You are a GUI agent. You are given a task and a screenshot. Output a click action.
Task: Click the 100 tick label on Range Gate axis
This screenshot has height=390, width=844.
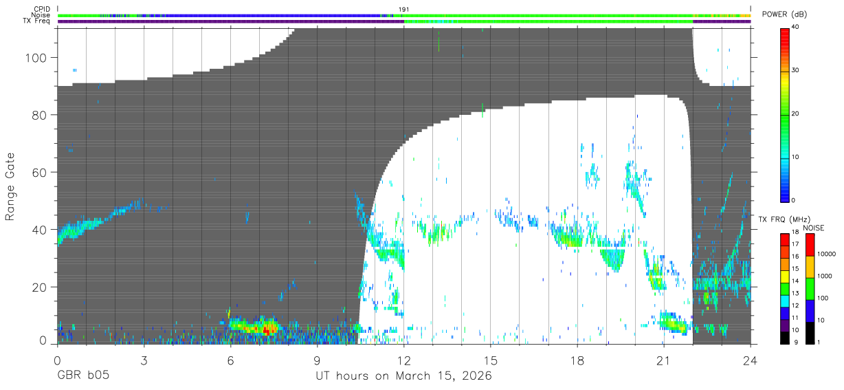[37, 58]
